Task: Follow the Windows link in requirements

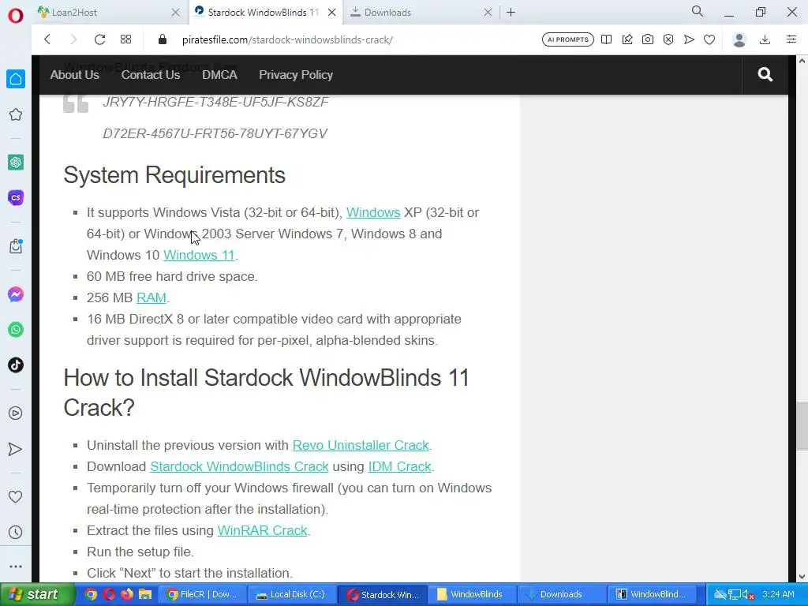Action: pyautogui.click(x=373, y=213)
